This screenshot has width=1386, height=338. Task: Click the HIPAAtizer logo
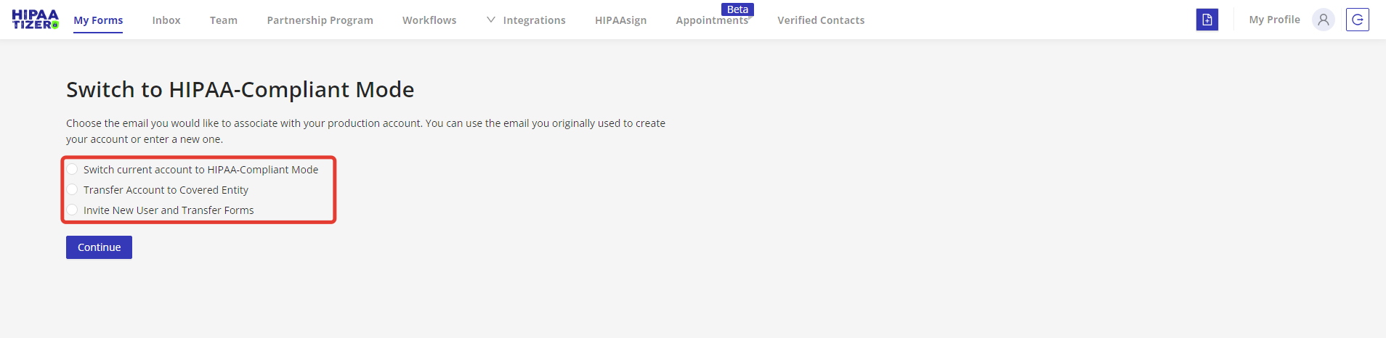tap(35, 20)
